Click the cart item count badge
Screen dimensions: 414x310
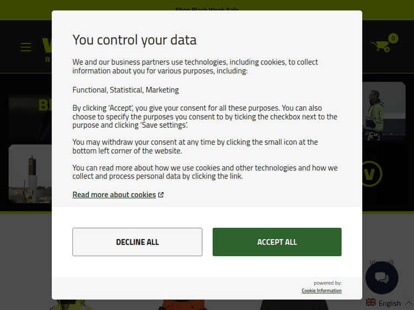point(393,38)
